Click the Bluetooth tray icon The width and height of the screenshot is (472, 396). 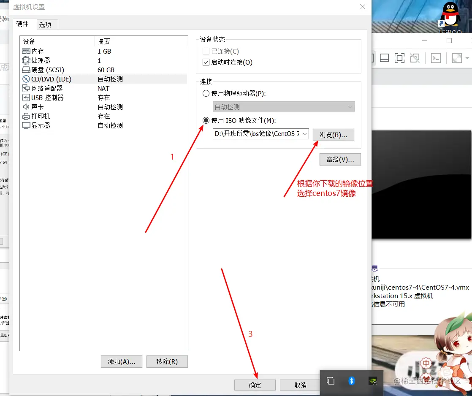(351, 381)
